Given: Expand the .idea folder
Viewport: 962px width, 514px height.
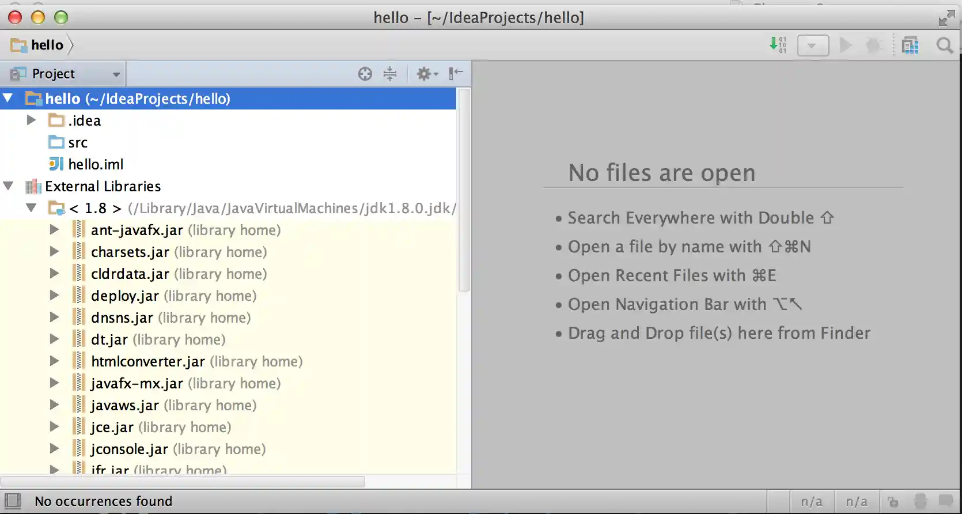Looking at the screenshot, I should point(32,120).
